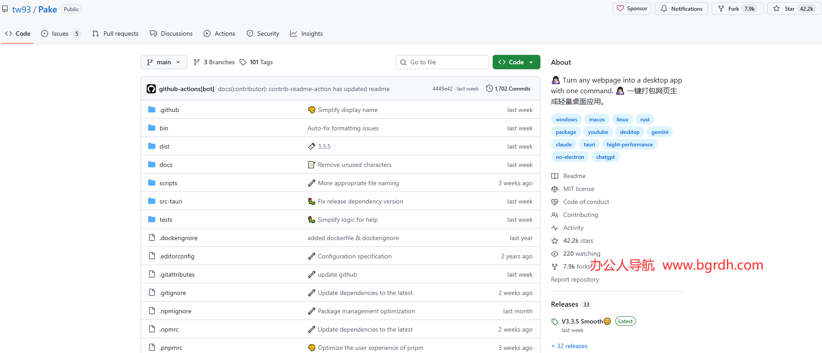Click the .dockerignore file icon
Image resolution: width=822 pixels, height=353 pixels.
click(x=152, y=238)
